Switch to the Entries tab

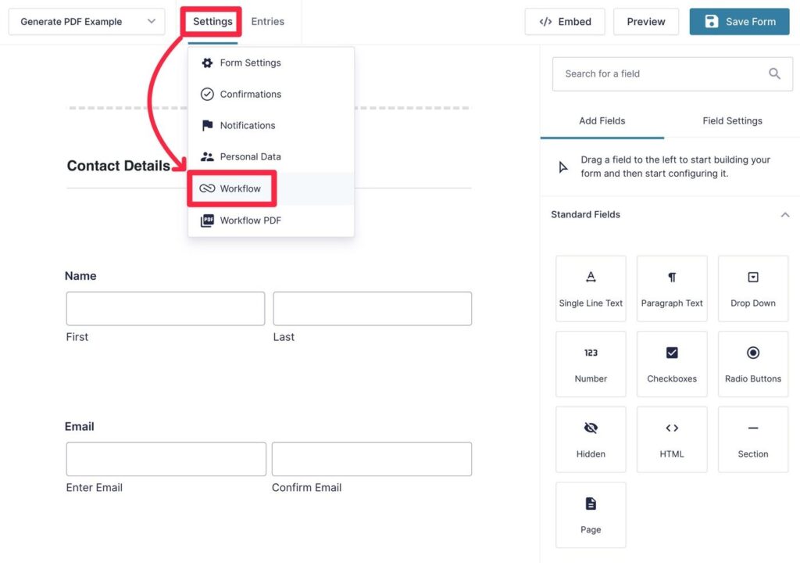(268, 22)
